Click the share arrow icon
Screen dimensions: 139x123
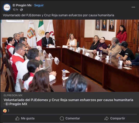tap(107, 118)
